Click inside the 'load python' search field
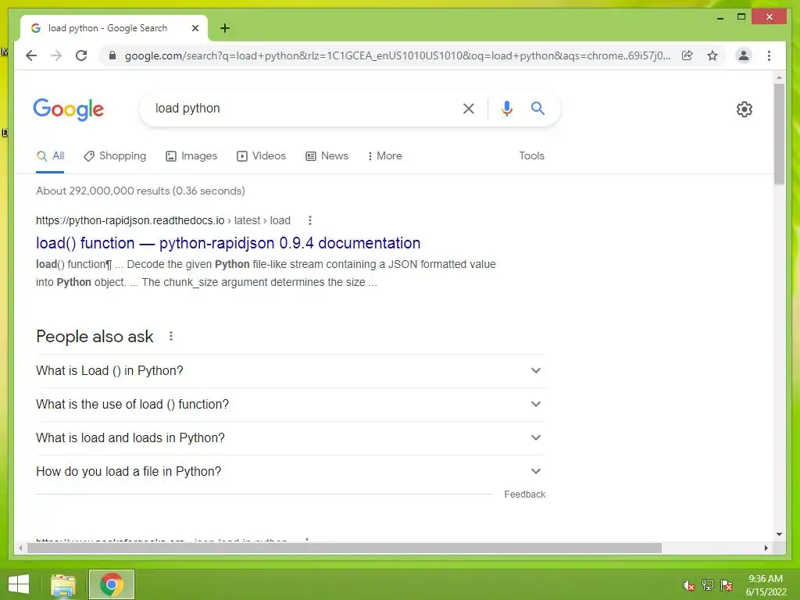The image size is (800, 600). [x=301, y=108]
